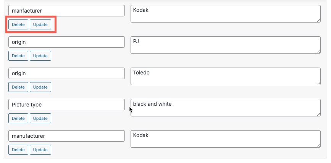Viewport: 331px width, 163px height.
Task: Delete the origin field with value Toledo
Action: coord(18,87)
